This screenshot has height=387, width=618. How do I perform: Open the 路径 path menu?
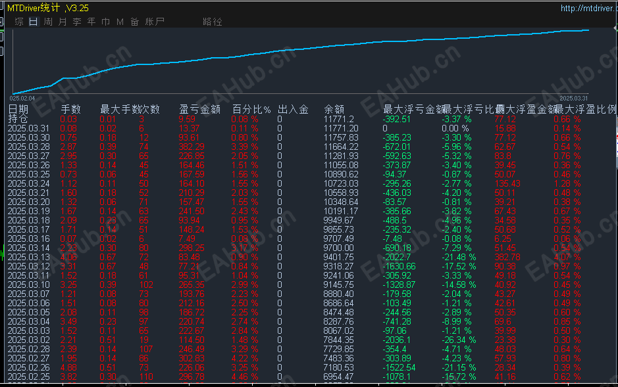pos(212,21)
